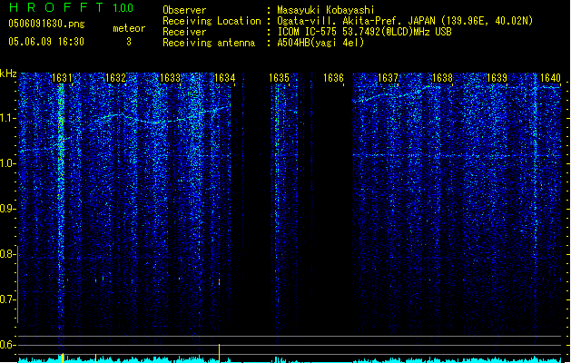Click the 1631 time marker

(62, 78)
